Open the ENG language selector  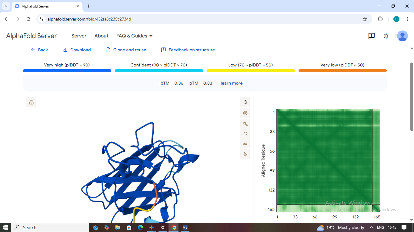coord(380,227)
